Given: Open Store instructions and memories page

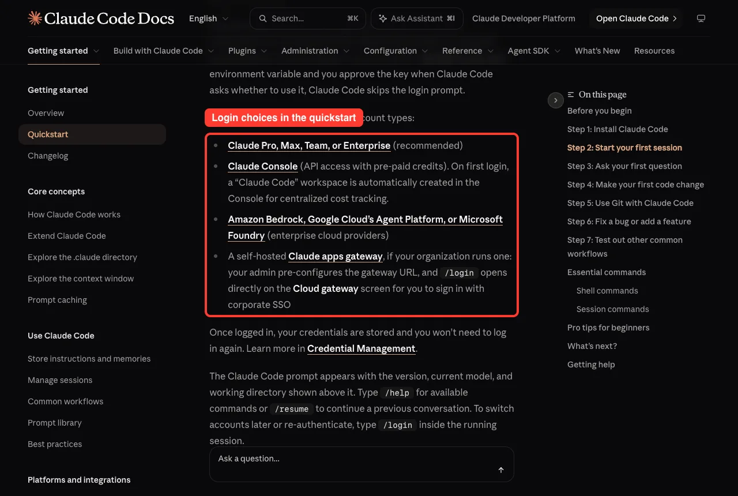Looking at the screenshot, I should click(x=89, y=359).
